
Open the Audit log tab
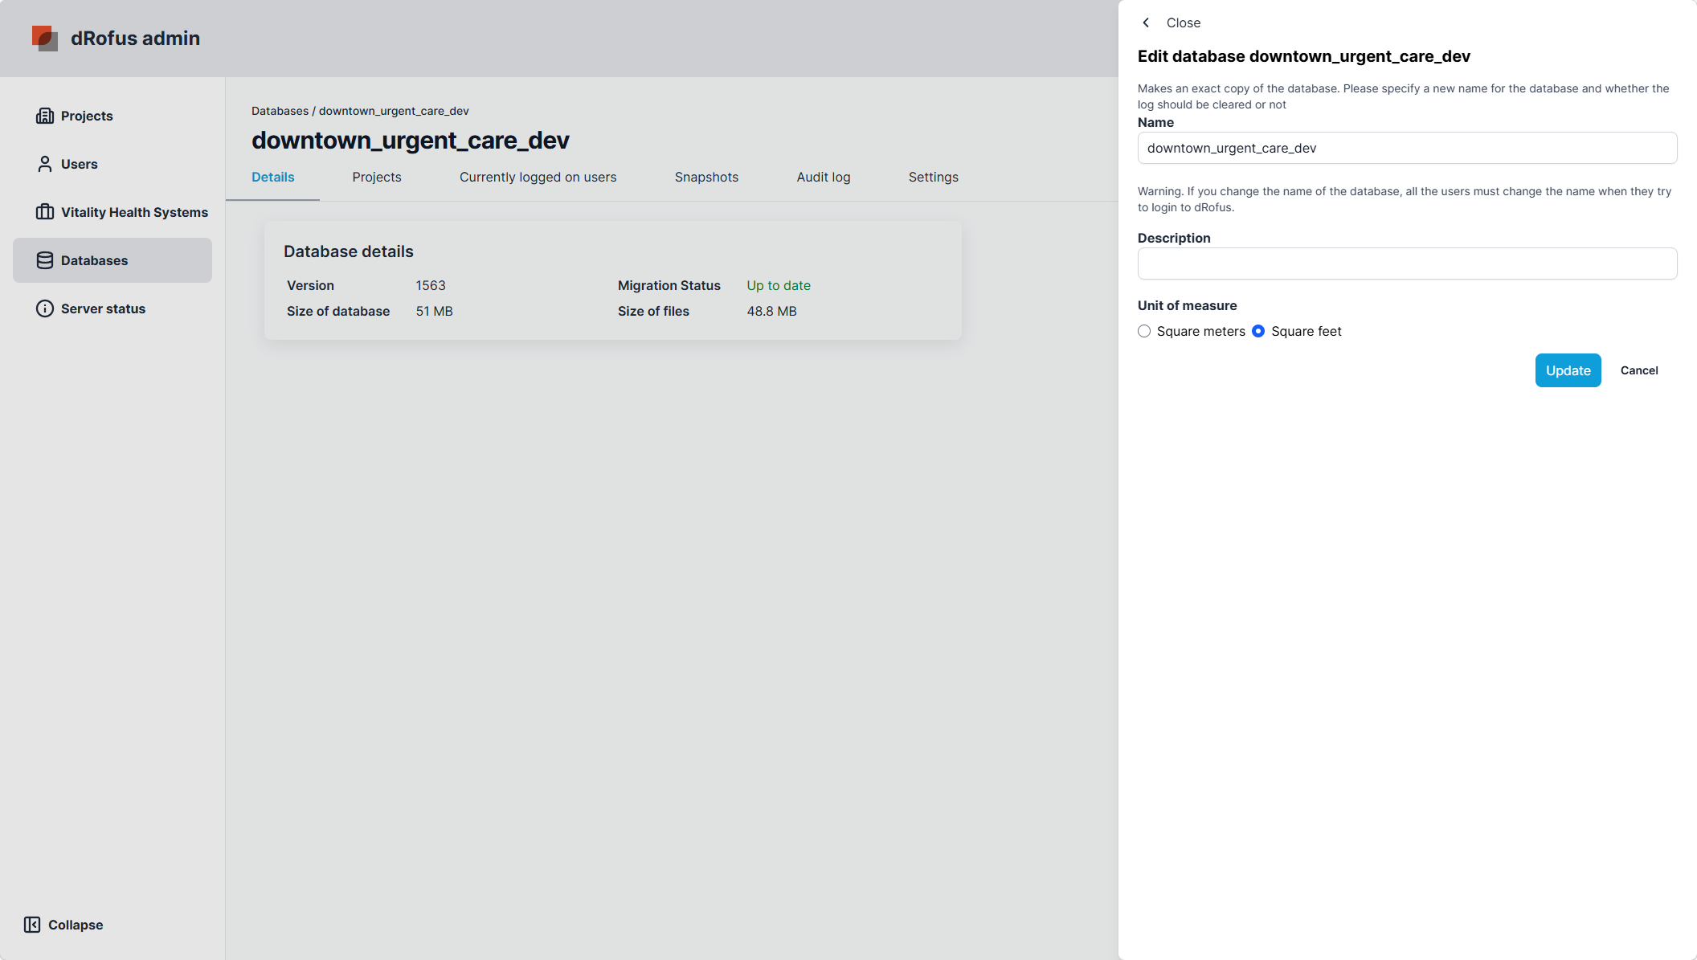[824, 177]
